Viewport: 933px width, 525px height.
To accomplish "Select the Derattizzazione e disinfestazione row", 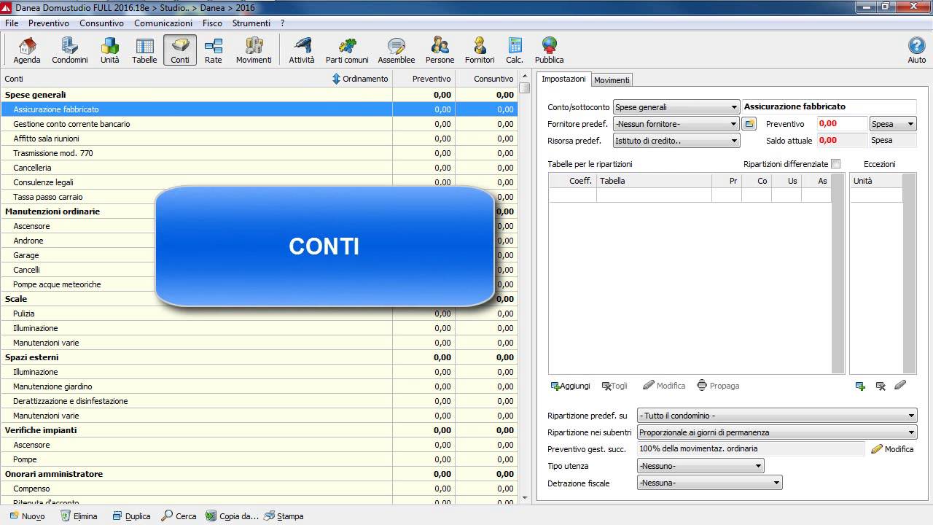I will [x=259, y=401].
